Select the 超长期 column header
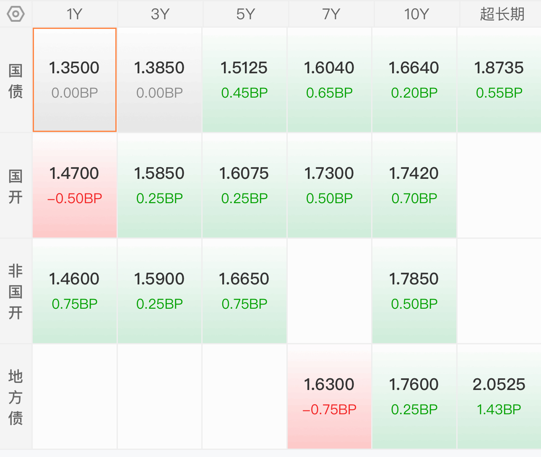Image resolution: width=541 pixels, height=457 pixels. [x=502, y=14]
